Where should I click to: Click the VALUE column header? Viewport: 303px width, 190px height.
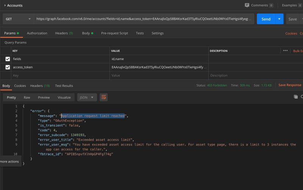[116, 51]
